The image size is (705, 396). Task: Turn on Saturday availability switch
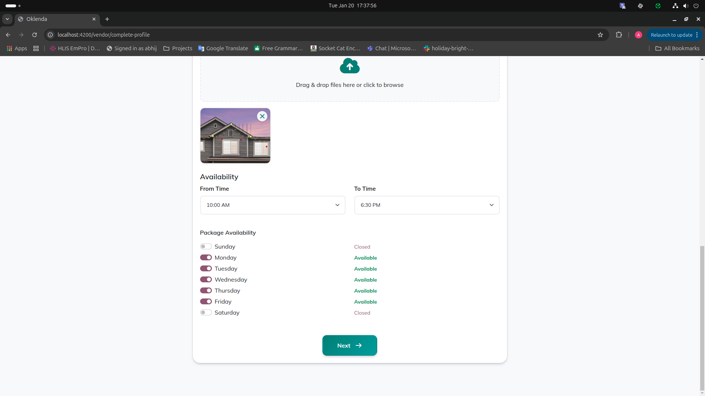pos(206,312)
